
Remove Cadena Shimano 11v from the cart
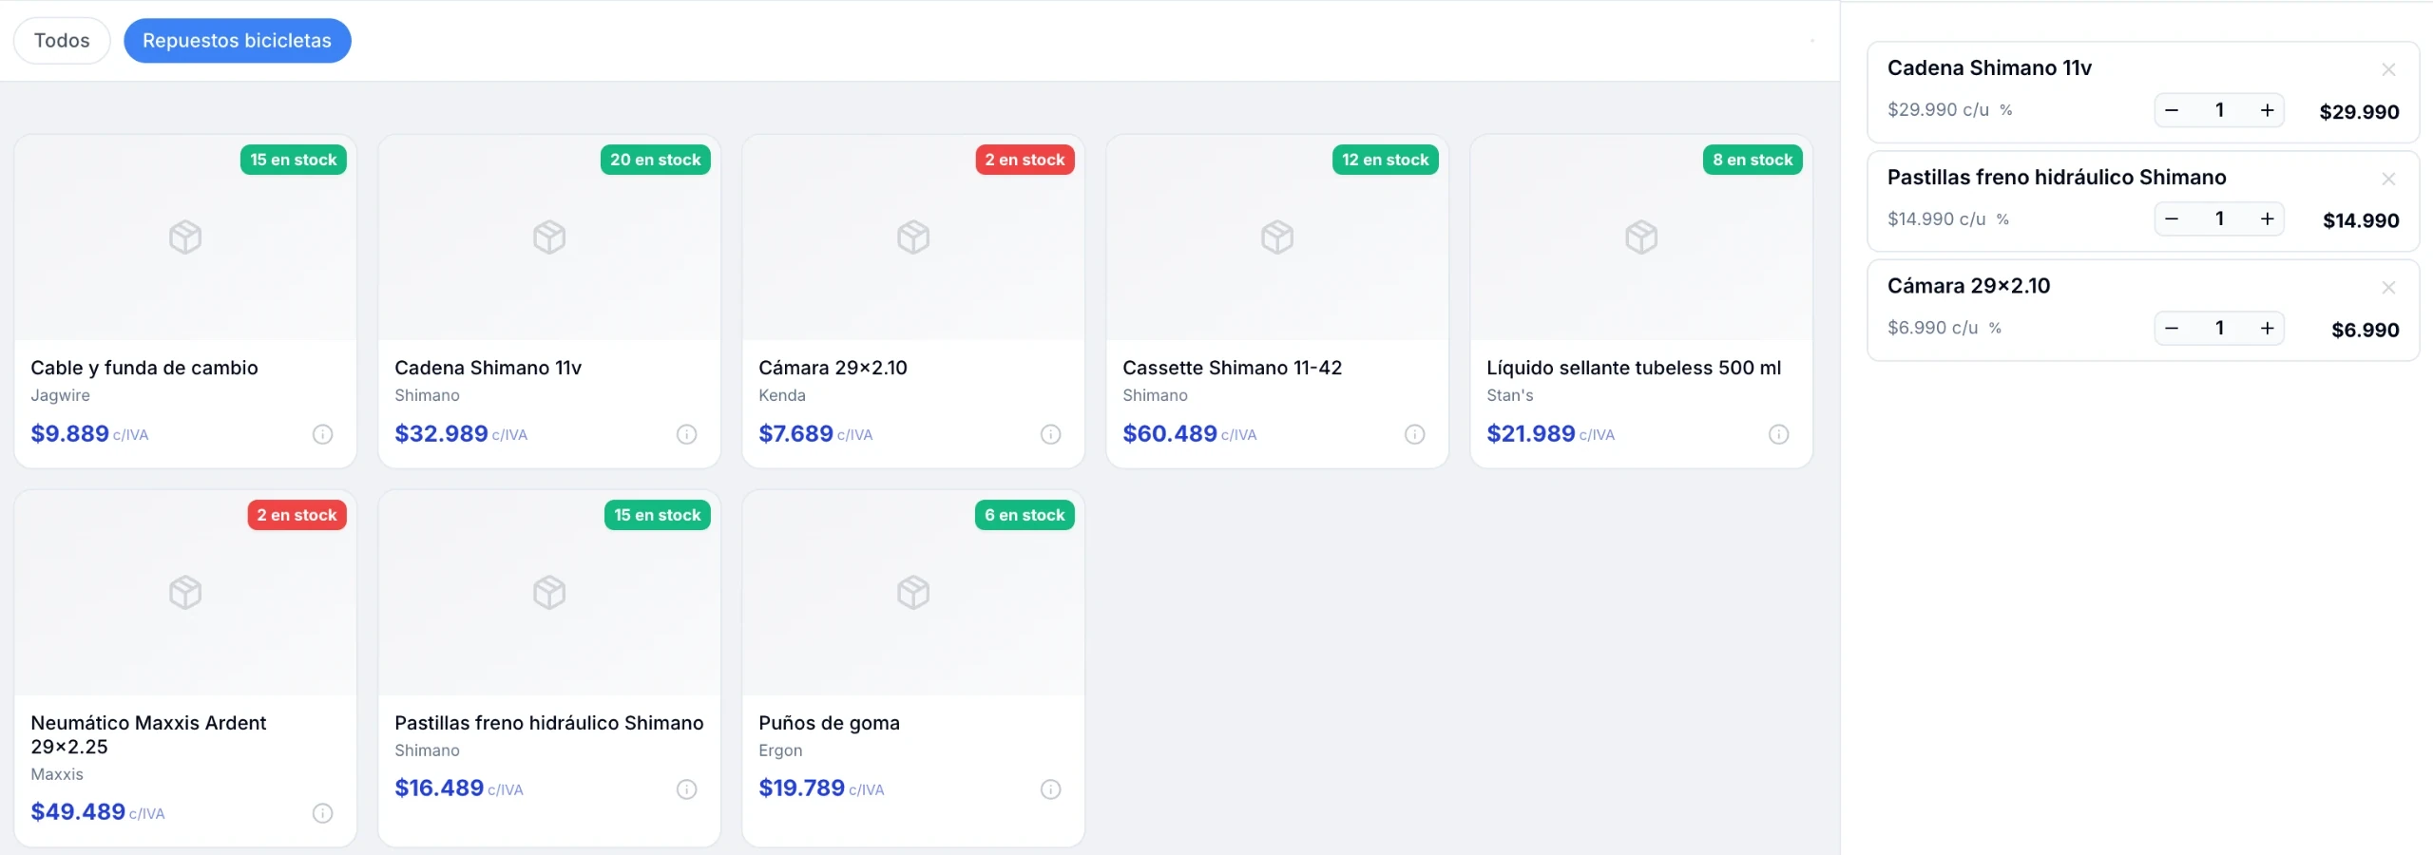click(x=2388, y=69)
